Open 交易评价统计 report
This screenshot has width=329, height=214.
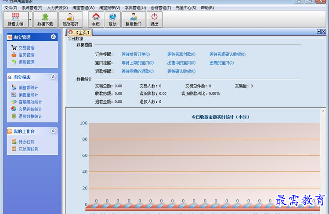coord(30,109)
